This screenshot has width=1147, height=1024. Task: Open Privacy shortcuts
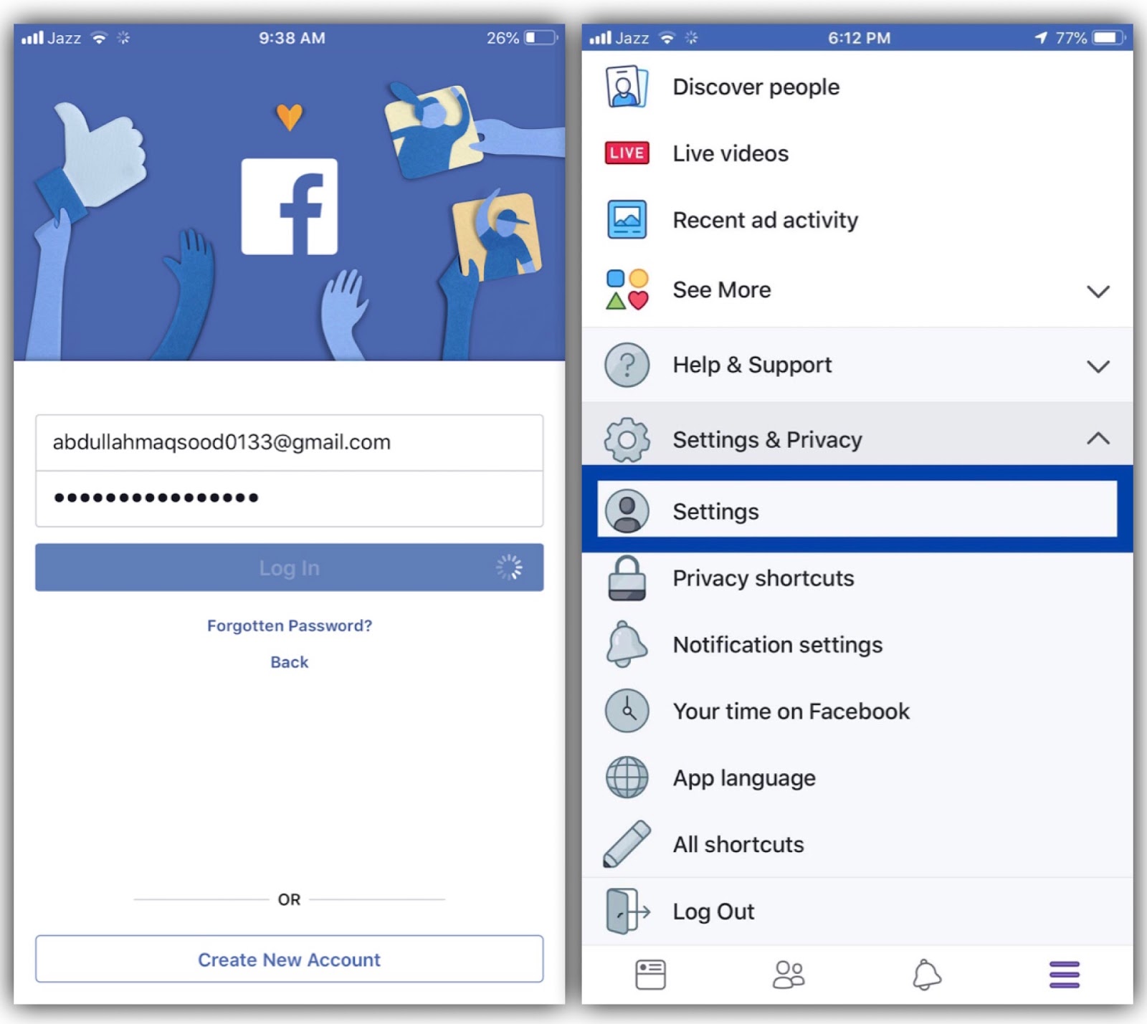[857, 578]
